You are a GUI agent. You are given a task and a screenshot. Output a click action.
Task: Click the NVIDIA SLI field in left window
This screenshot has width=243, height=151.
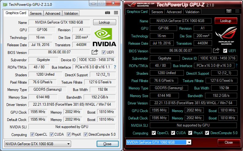72,127
